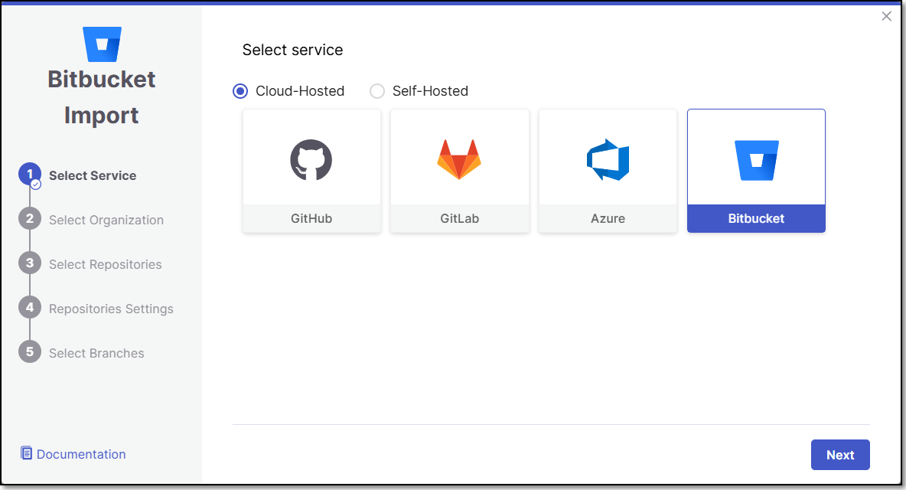Click the Bitbucket logo in the sidebar header

tap(102, 44)
